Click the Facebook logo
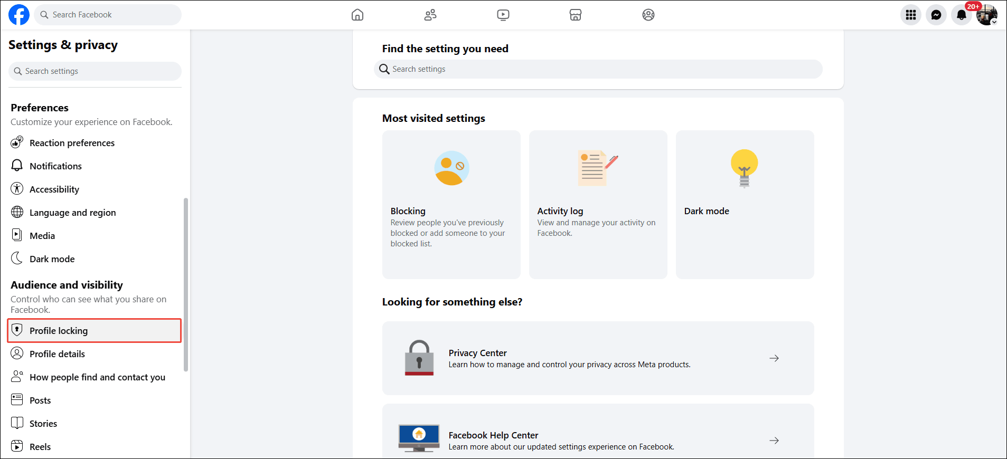1007x459 pixels. tap(19, 15)
